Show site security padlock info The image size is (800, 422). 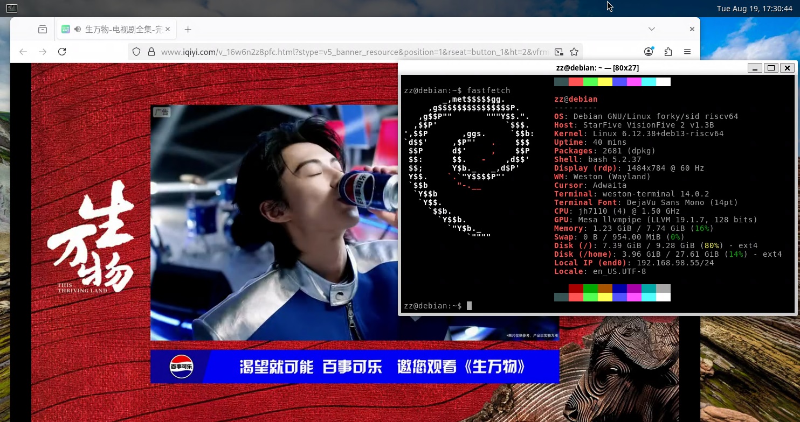coord(151,52)
